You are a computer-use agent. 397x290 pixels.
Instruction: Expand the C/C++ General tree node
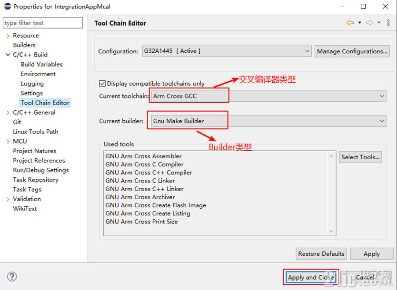(8, 113)
